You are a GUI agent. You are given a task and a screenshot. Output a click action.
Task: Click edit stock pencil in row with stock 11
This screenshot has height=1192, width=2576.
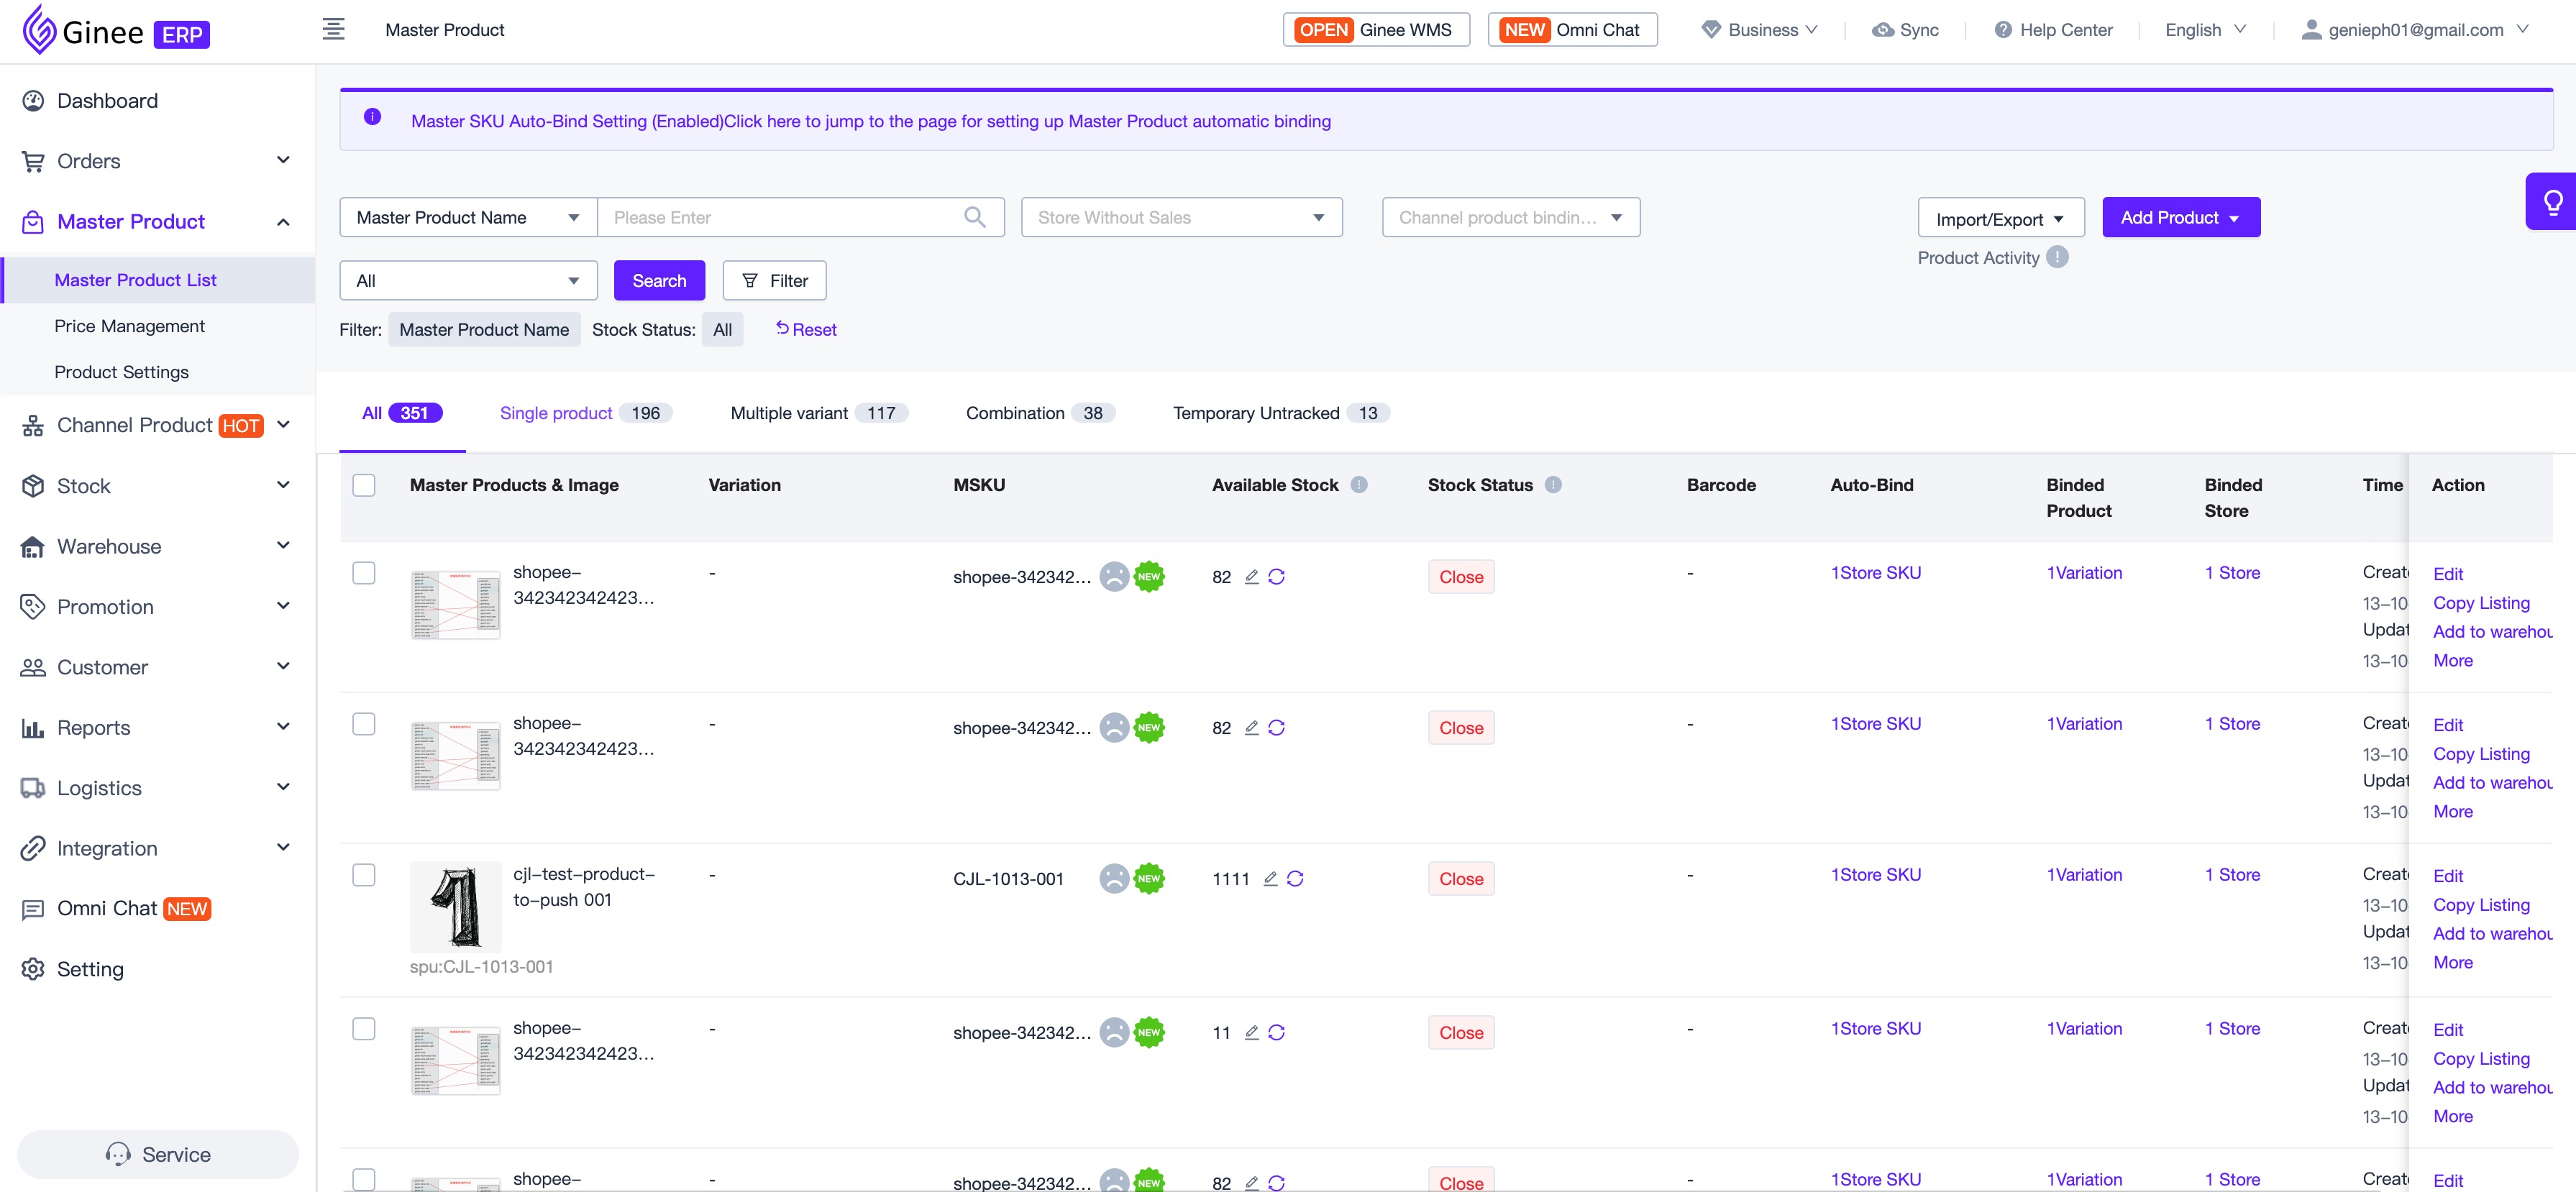[x=1251, y=1033]
